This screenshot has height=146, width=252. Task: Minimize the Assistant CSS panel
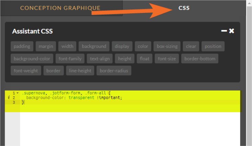tap(224, 31)
